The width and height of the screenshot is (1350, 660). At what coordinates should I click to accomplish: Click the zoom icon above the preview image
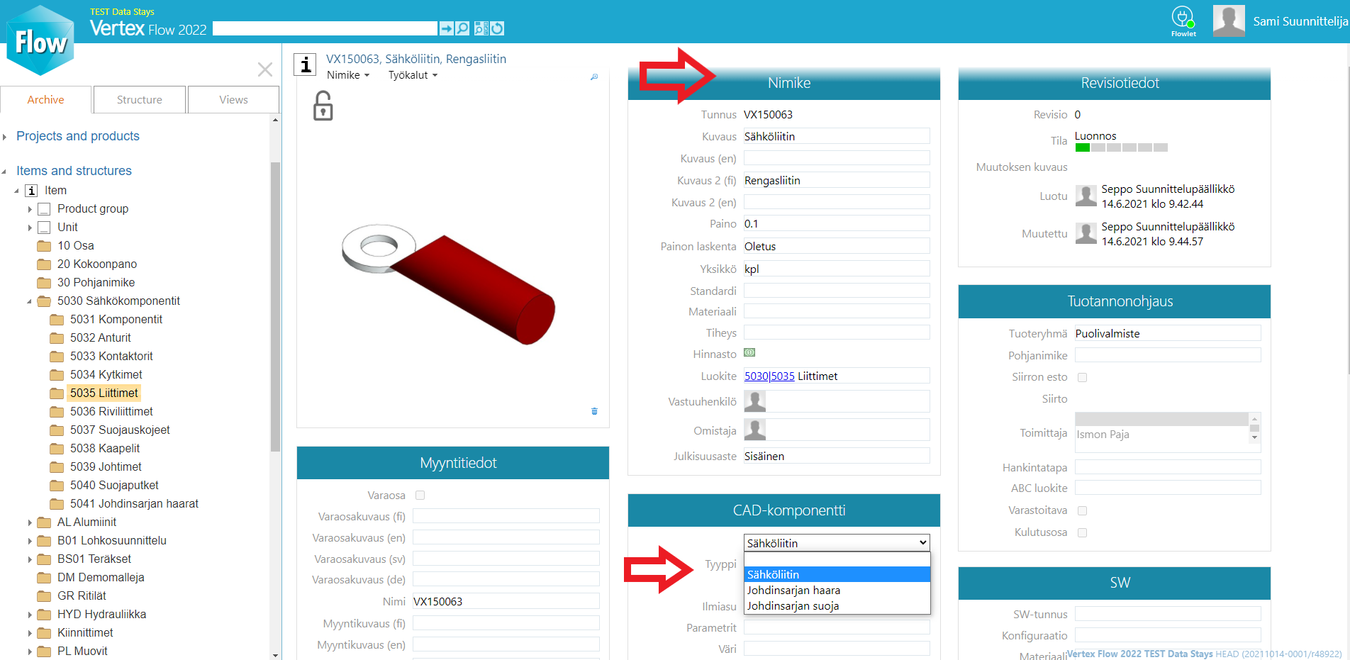pos(594,77)
